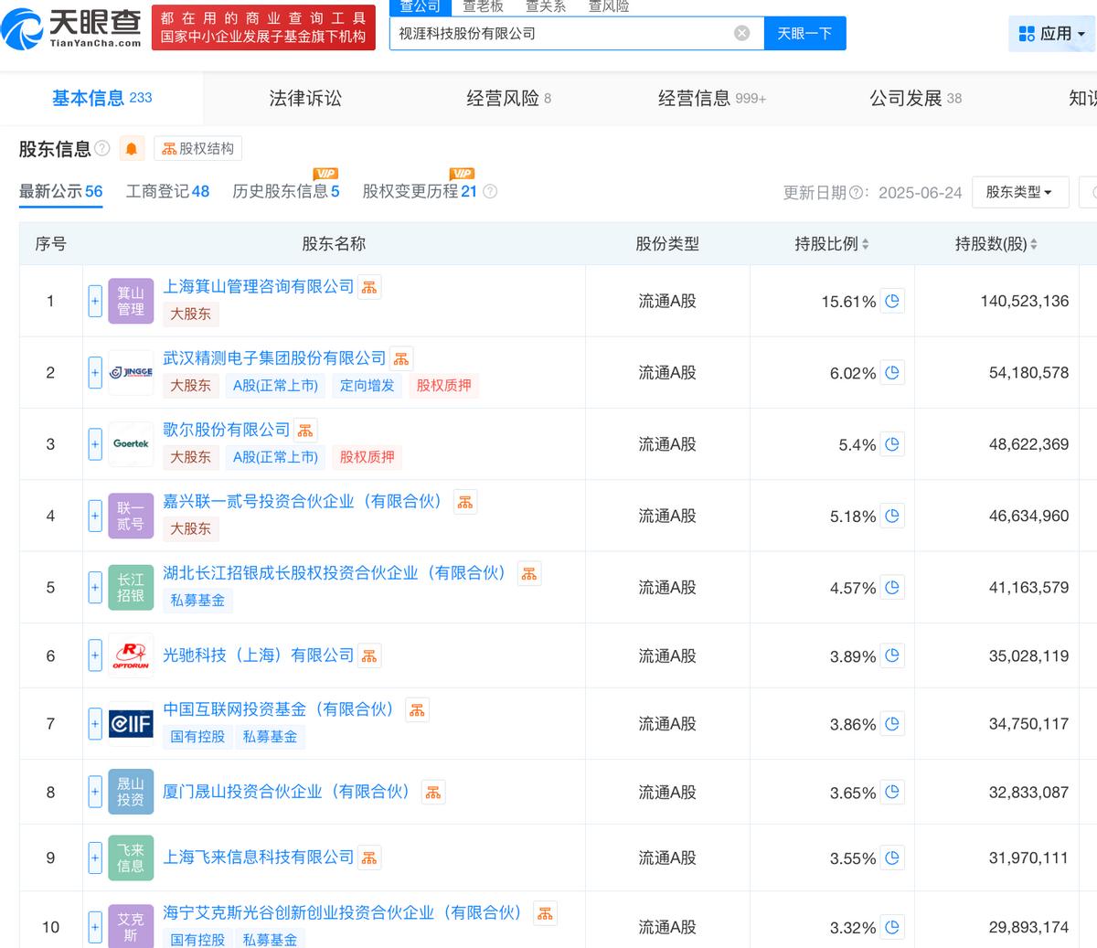
Task: Open equity structure icon for 武汉精测电子集团
Action: (x=401, y=358)
